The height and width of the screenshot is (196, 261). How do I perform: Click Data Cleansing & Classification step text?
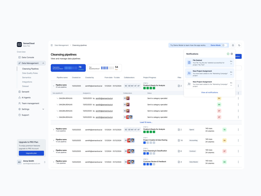click(155, 151)
